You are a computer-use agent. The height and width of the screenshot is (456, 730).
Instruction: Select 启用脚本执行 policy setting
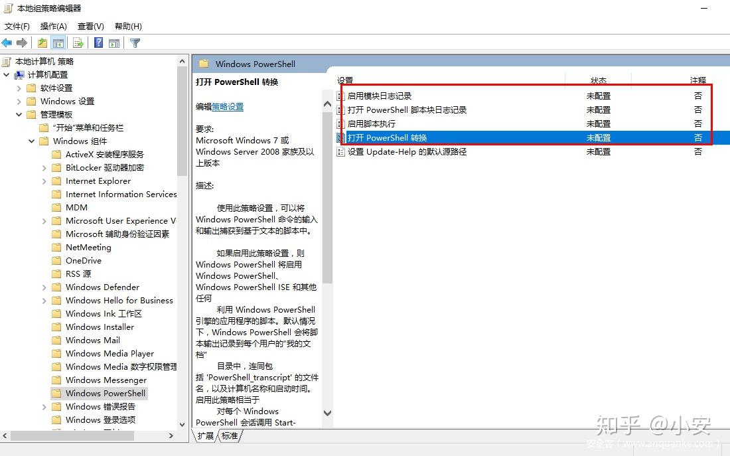coord(371,124)
